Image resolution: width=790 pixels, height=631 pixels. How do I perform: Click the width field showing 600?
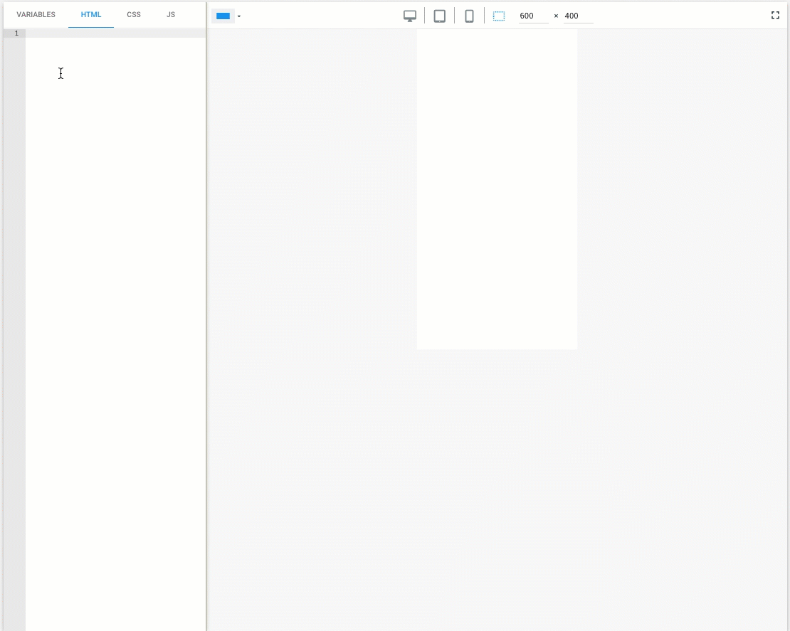click(x=534, y=16)
